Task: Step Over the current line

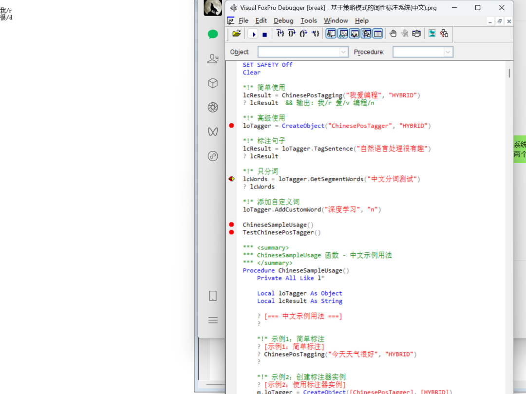Action: [292, 34]
